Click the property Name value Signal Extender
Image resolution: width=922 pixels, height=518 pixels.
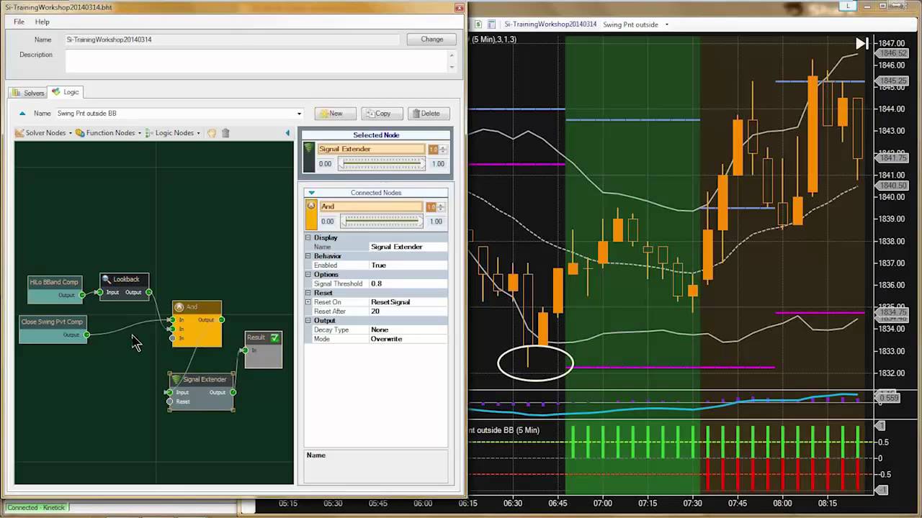click(x=408, y=247)
